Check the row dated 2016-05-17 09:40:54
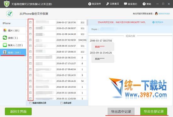The height and width of the screenshot is (117, 173). [30, 69]
